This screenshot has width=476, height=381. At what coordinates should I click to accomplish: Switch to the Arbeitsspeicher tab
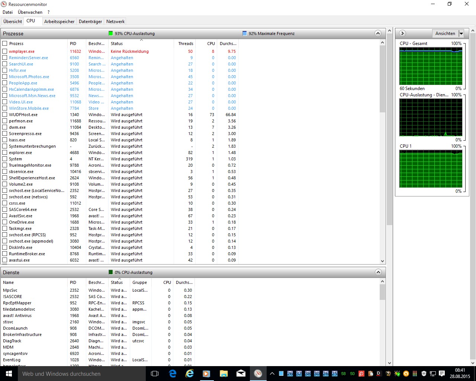click(59, 22)
